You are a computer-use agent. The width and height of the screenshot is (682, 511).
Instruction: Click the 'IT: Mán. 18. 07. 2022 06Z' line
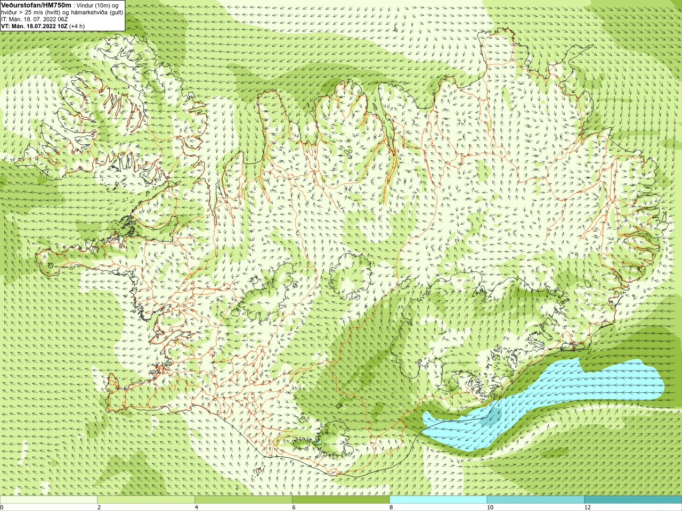pos(35,19)
